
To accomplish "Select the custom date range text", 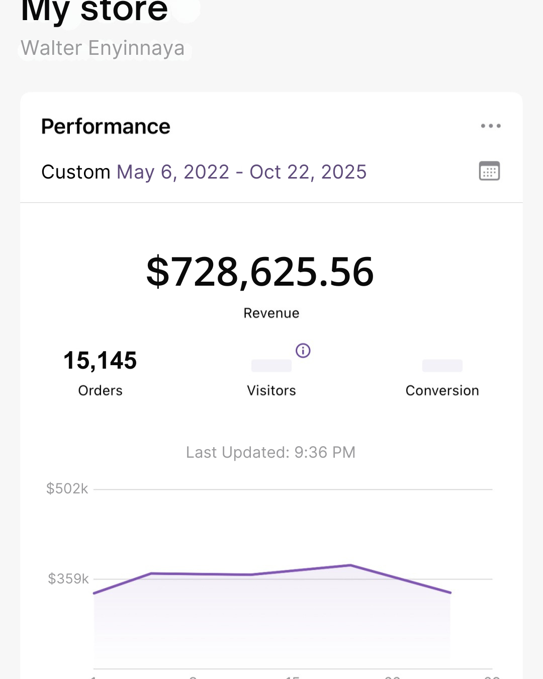I will coord(242,172).
